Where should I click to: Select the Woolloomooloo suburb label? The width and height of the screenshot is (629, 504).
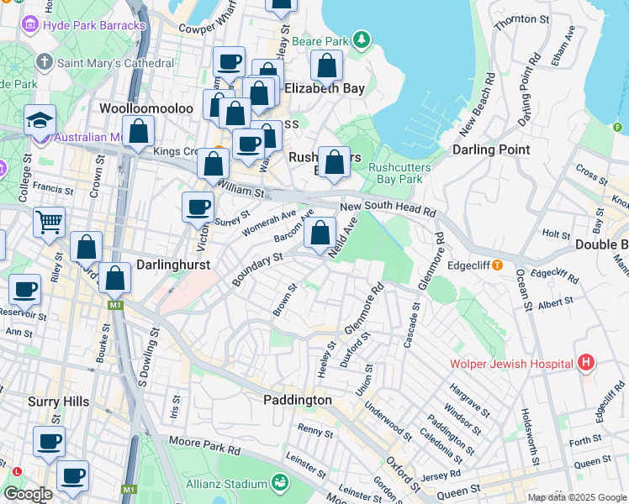[146, 108]
